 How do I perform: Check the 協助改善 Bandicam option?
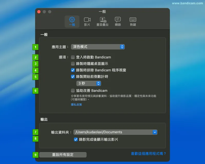click(x=73, y=90)
